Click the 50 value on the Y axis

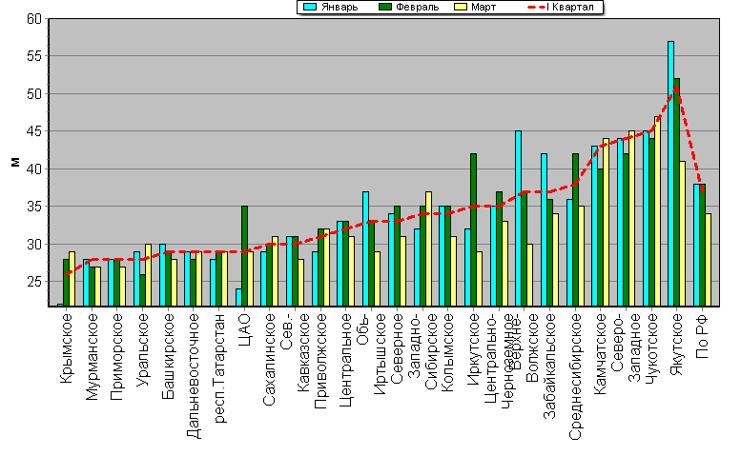pyautogui.click(x=34, y=94)
